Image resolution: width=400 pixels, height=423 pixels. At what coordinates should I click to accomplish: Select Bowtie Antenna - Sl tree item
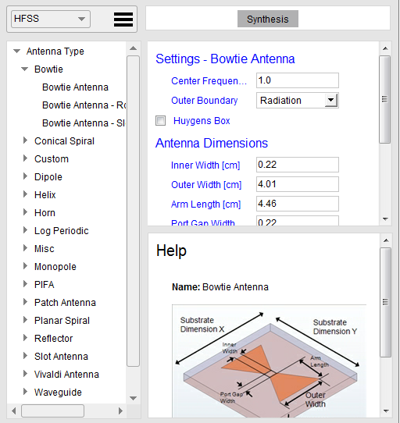pyautogui.click(x=84, y=123)
